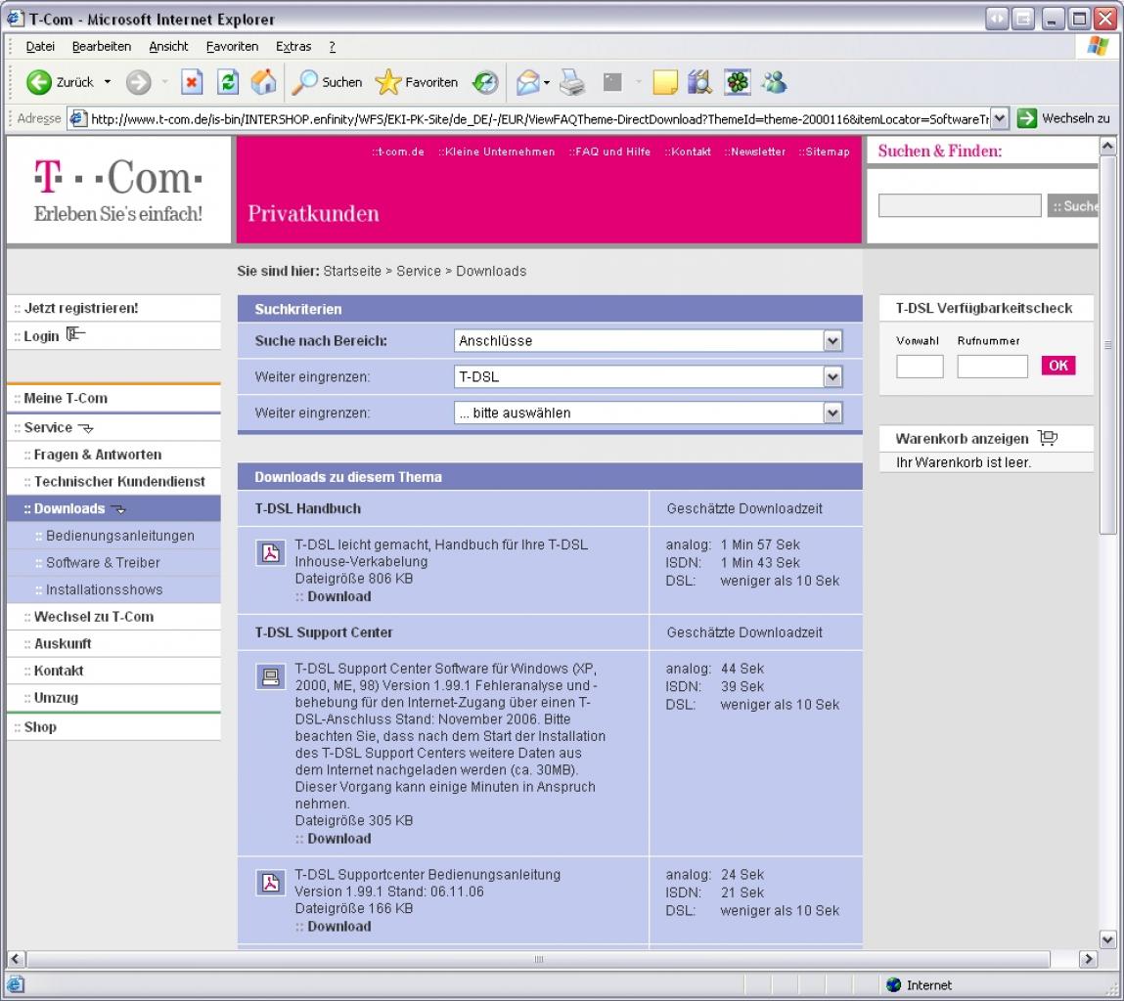1124x1001 pixels.
Task: Stop page loading with the red X icon
Action: pyautogui.click(x=192, y=82)
